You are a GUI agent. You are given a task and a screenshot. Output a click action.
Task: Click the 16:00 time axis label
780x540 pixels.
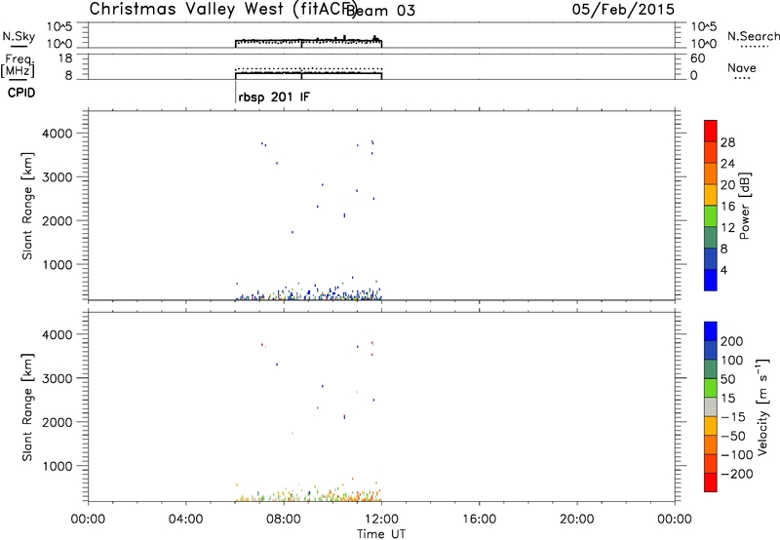479,520
